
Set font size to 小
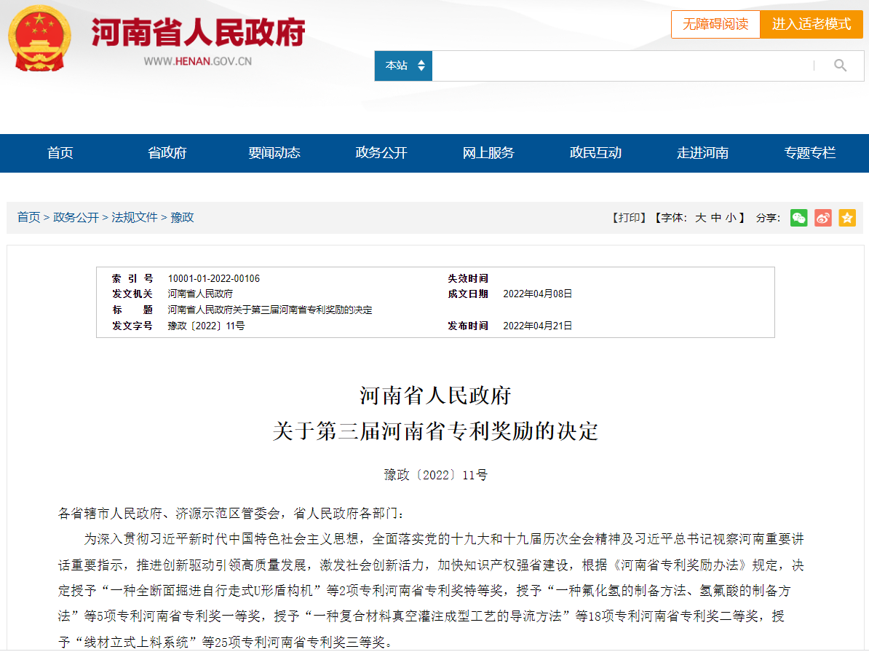[731, 218]
